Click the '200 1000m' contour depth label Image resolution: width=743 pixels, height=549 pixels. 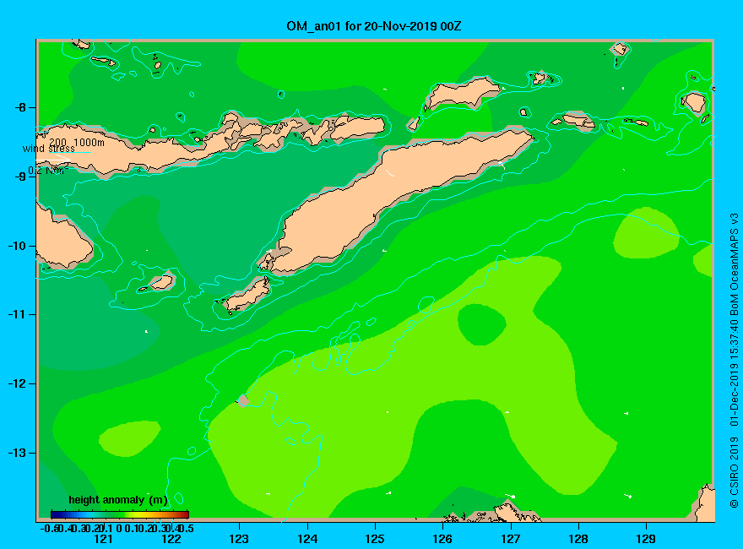click(x=77, y=142)
